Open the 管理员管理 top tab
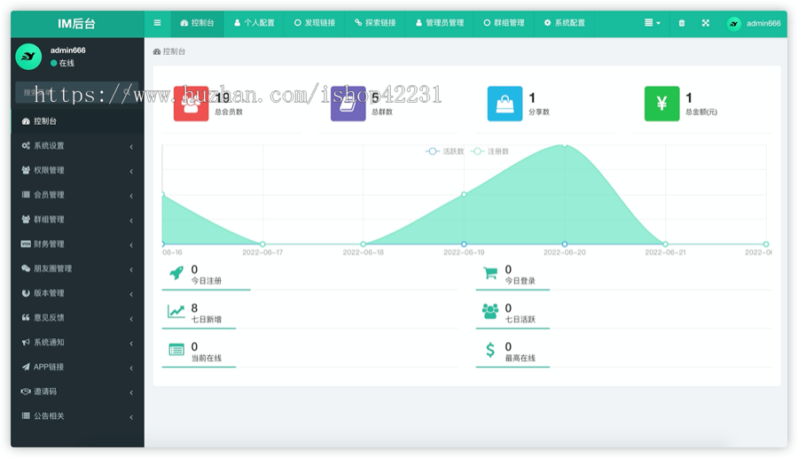Viewport: 798px width, 458px height. point(440,23)
